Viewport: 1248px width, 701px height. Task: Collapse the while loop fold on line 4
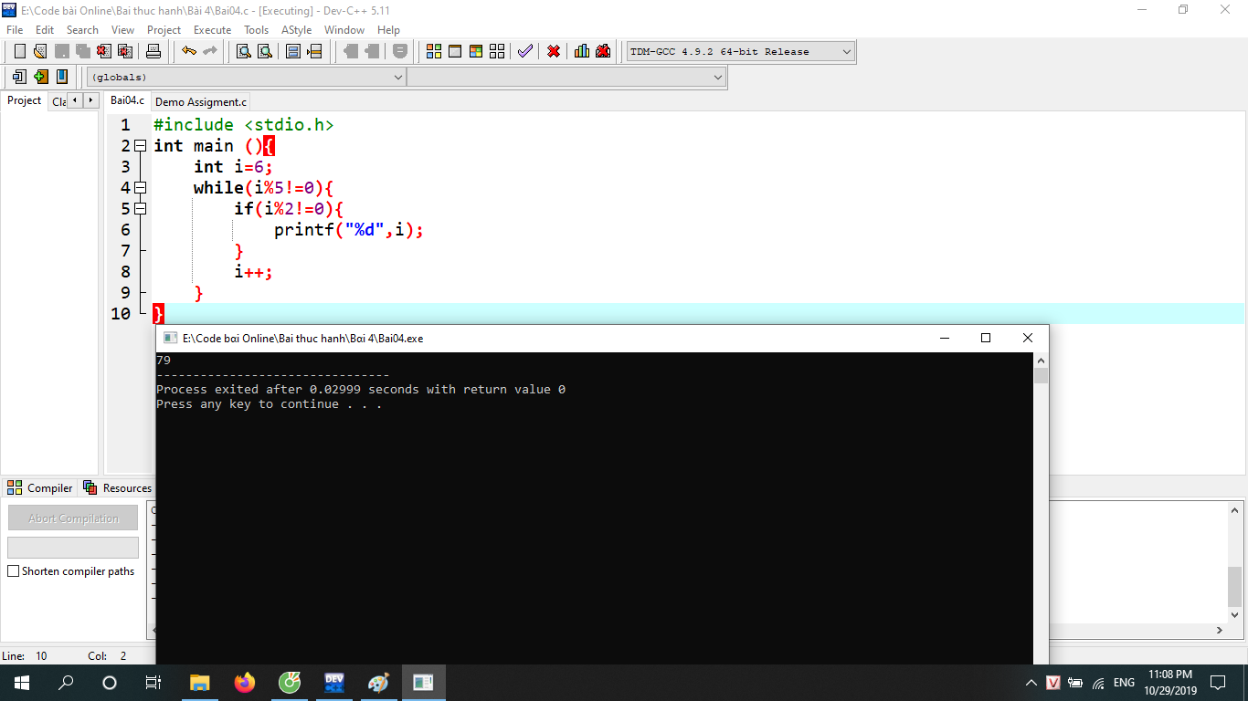pos(140,188)
